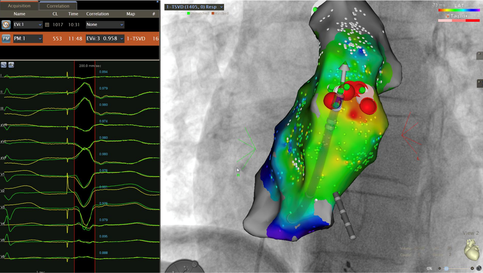Screen dimensions: 483x273
Task: Click the 200.0 mm/sec sweep speed label
Action: click(x=90, y=66)
